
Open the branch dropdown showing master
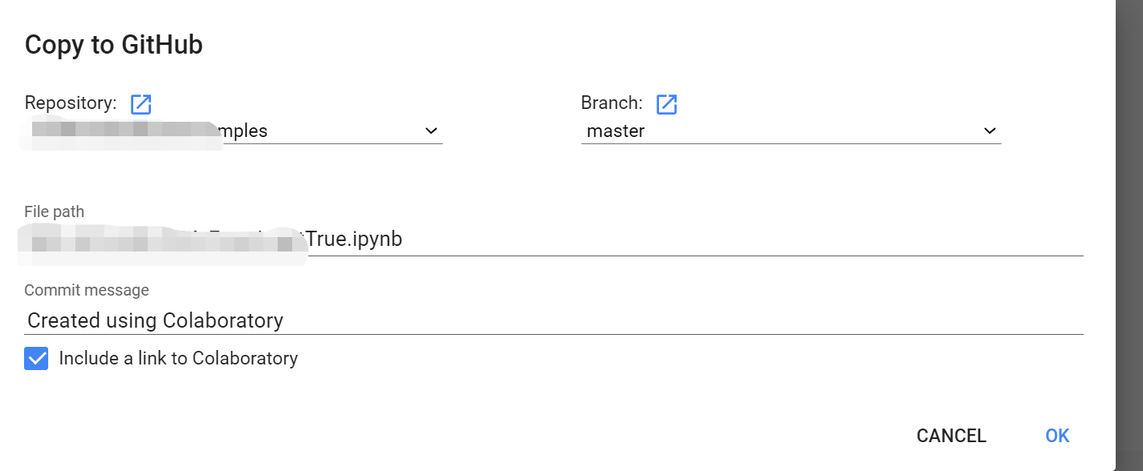pos(989,131)
